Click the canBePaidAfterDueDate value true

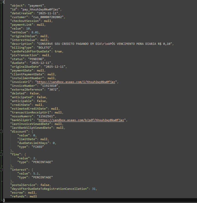(58, 51)
